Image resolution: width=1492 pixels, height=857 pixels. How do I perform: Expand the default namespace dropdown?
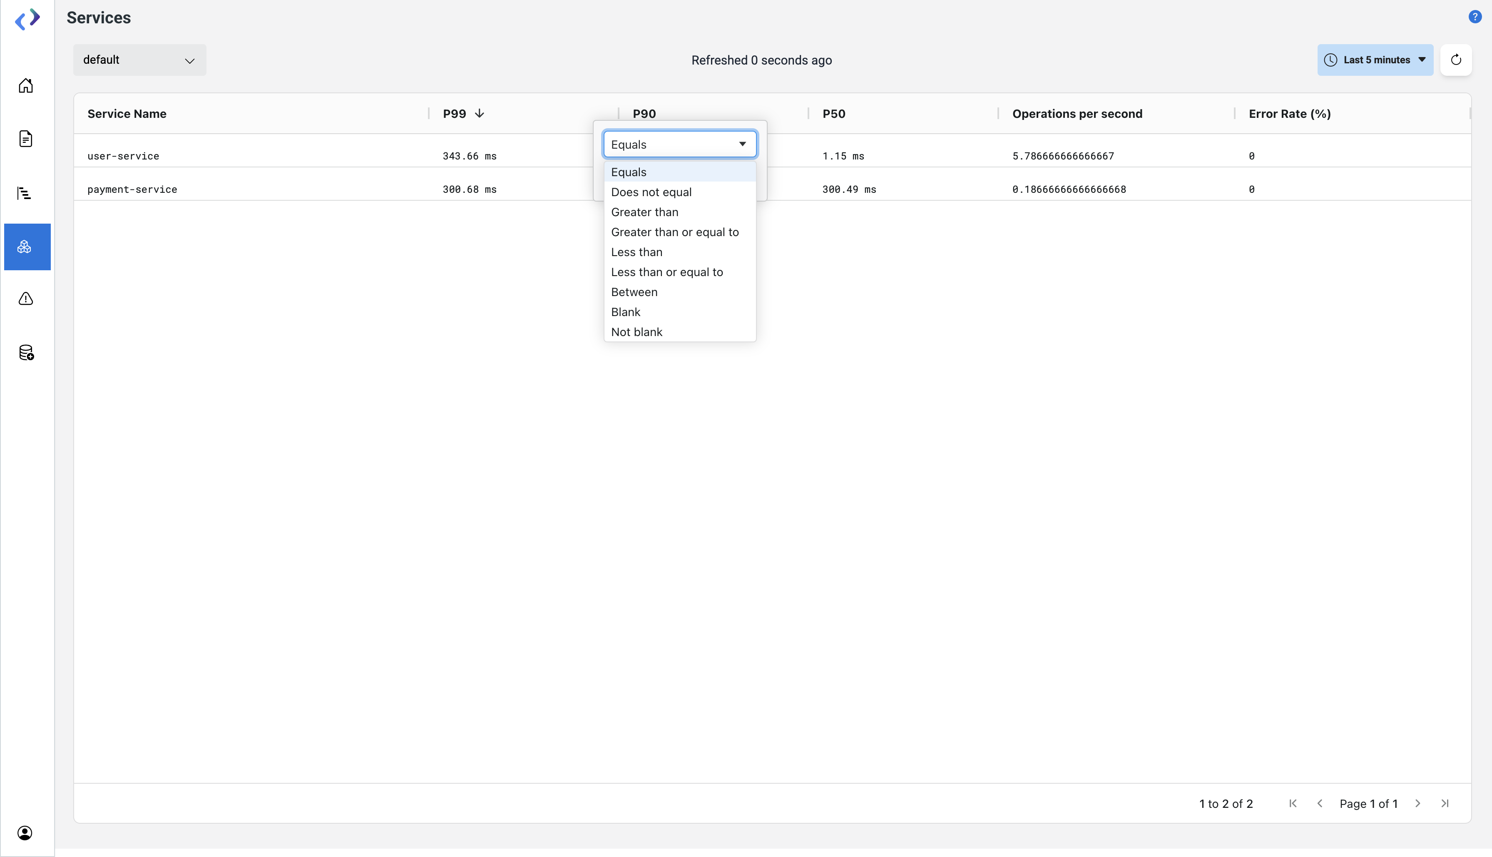[x=139, y=60]
